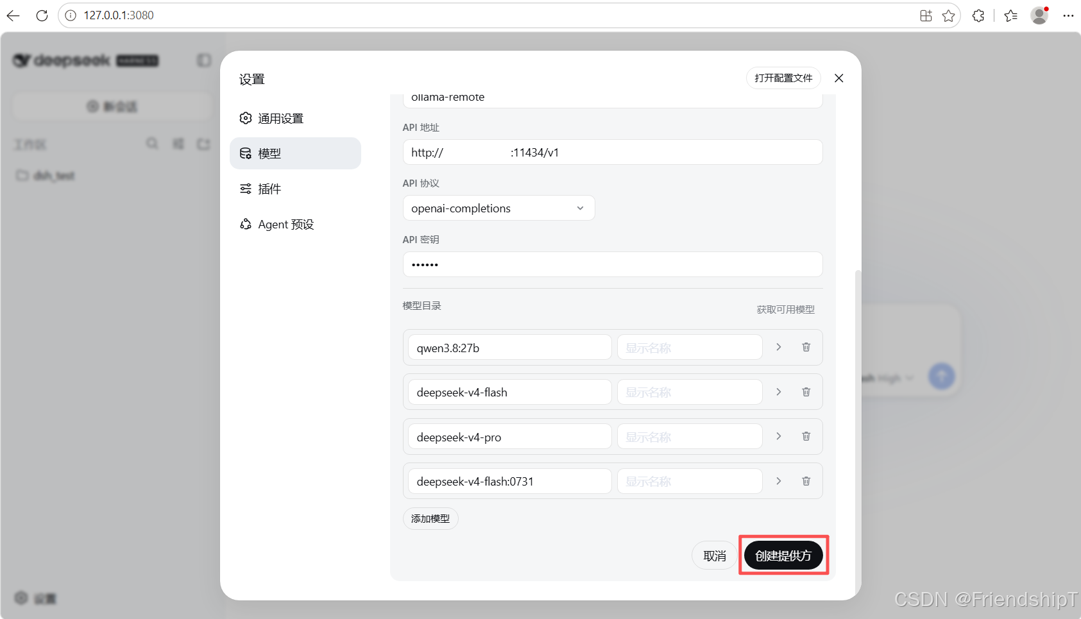Edit the qwen3.8:27b model ID field
Image resolution: width=1081 pixels, height=619 pixels.
coord(509,348)
